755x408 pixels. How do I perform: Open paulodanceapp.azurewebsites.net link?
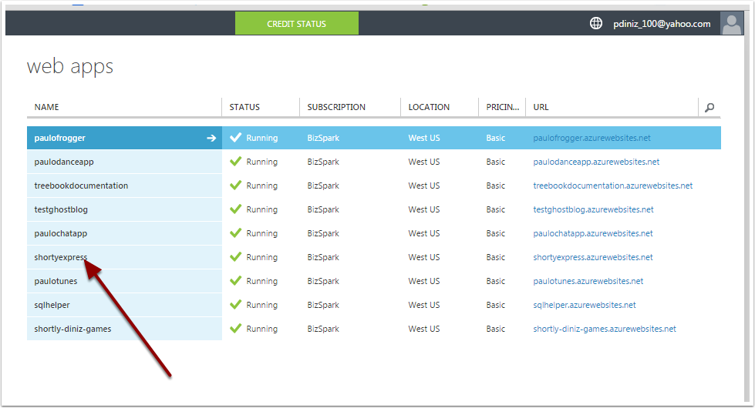596,162
